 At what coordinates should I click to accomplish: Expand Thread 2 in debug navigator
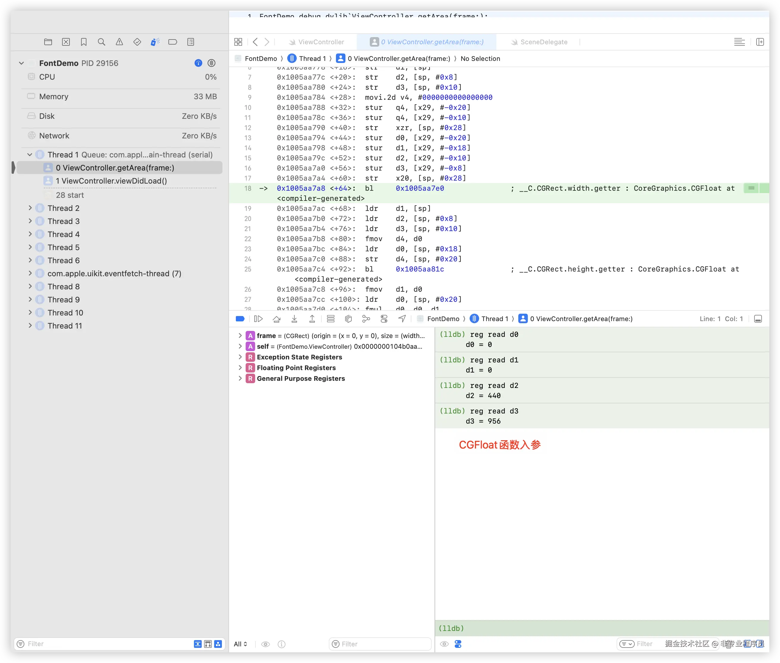click(x=30, y=208)
